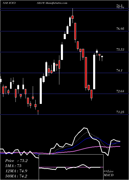129x180 pixels.
Task: Click the '5MA : 75' readout
Action: (13, 166)
